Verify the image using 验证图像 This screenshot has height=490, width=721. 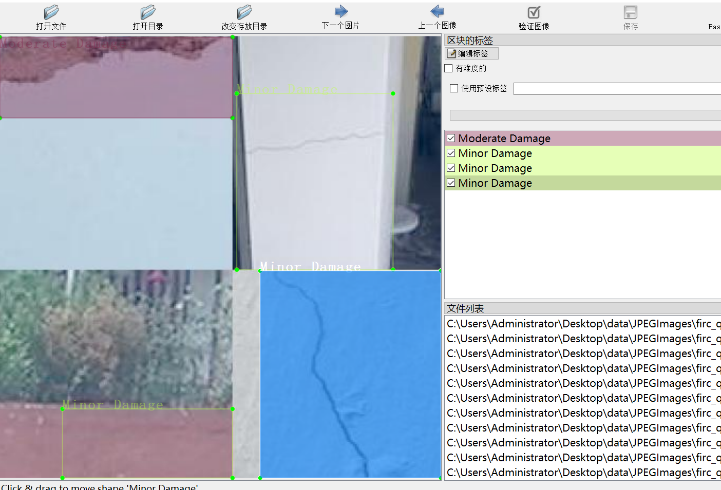pyautogui.click(x=534, y=18)
